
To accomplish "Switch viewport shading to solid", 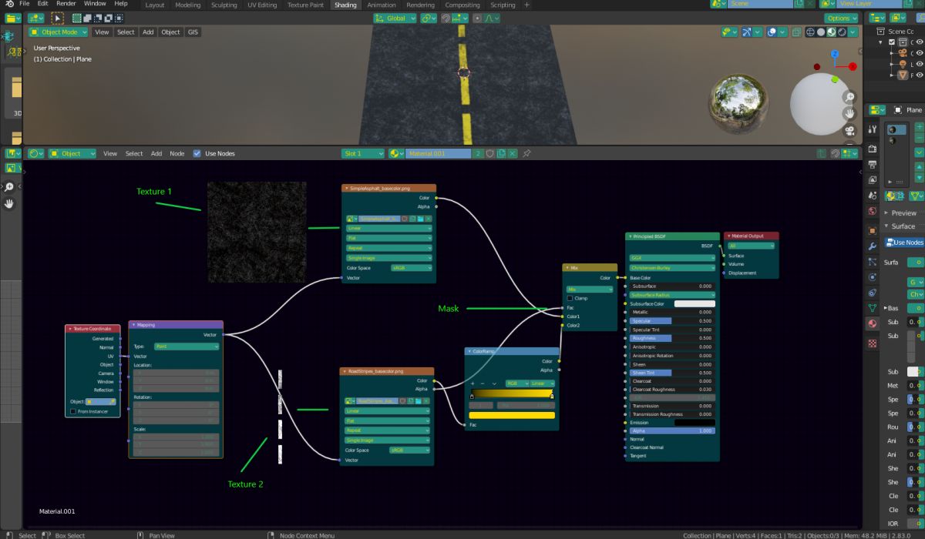I will (821, 32).
